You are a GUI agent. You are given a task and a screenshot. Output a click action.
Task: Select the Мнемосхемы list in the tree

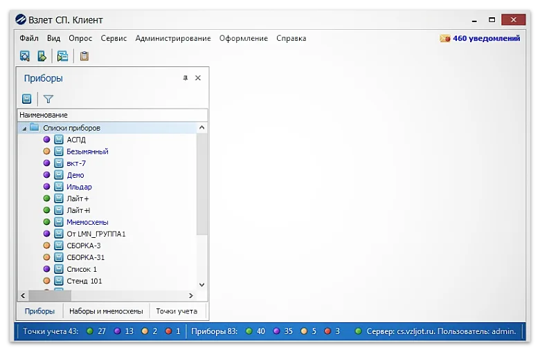tap(87, 222)
